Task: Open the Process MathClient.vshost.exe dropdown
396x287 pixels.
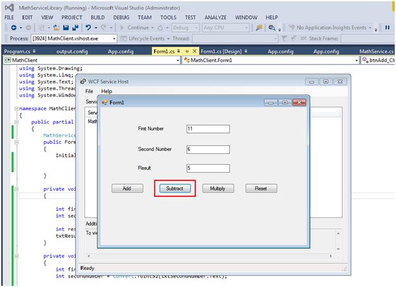Action: [74, 38]
